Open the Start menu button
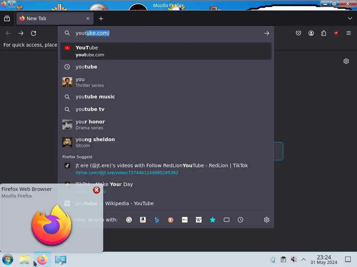 coord(8,259)
